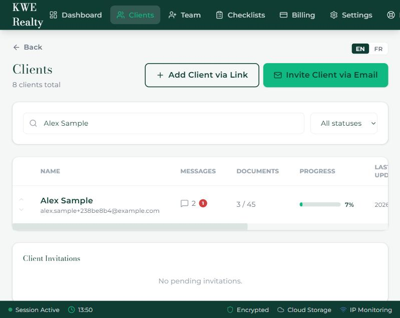Click Add Client via Link button

click(202, 75)
